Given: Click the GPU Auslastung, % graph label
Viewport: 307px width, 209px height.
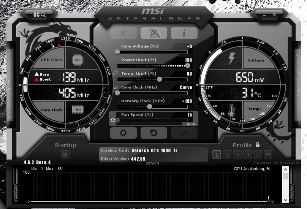Looking at the screenshot, I should pos(252,169).
